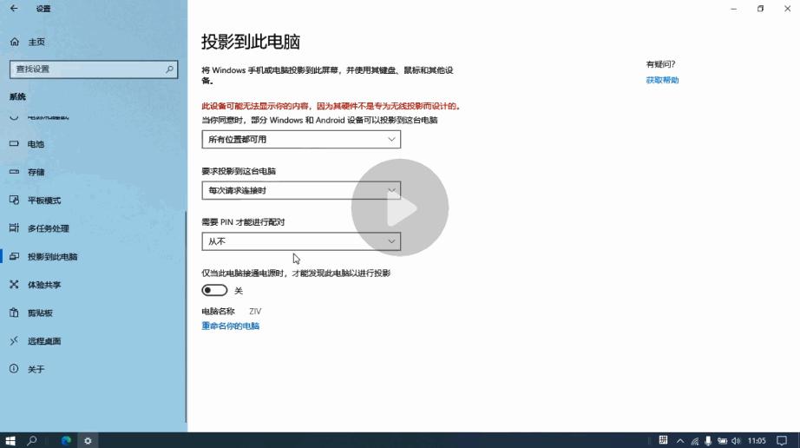Toggle the power-only discovery switch
Image resolution: width=800 pixels, height=448 pixels.
click(x=214, y=290)
